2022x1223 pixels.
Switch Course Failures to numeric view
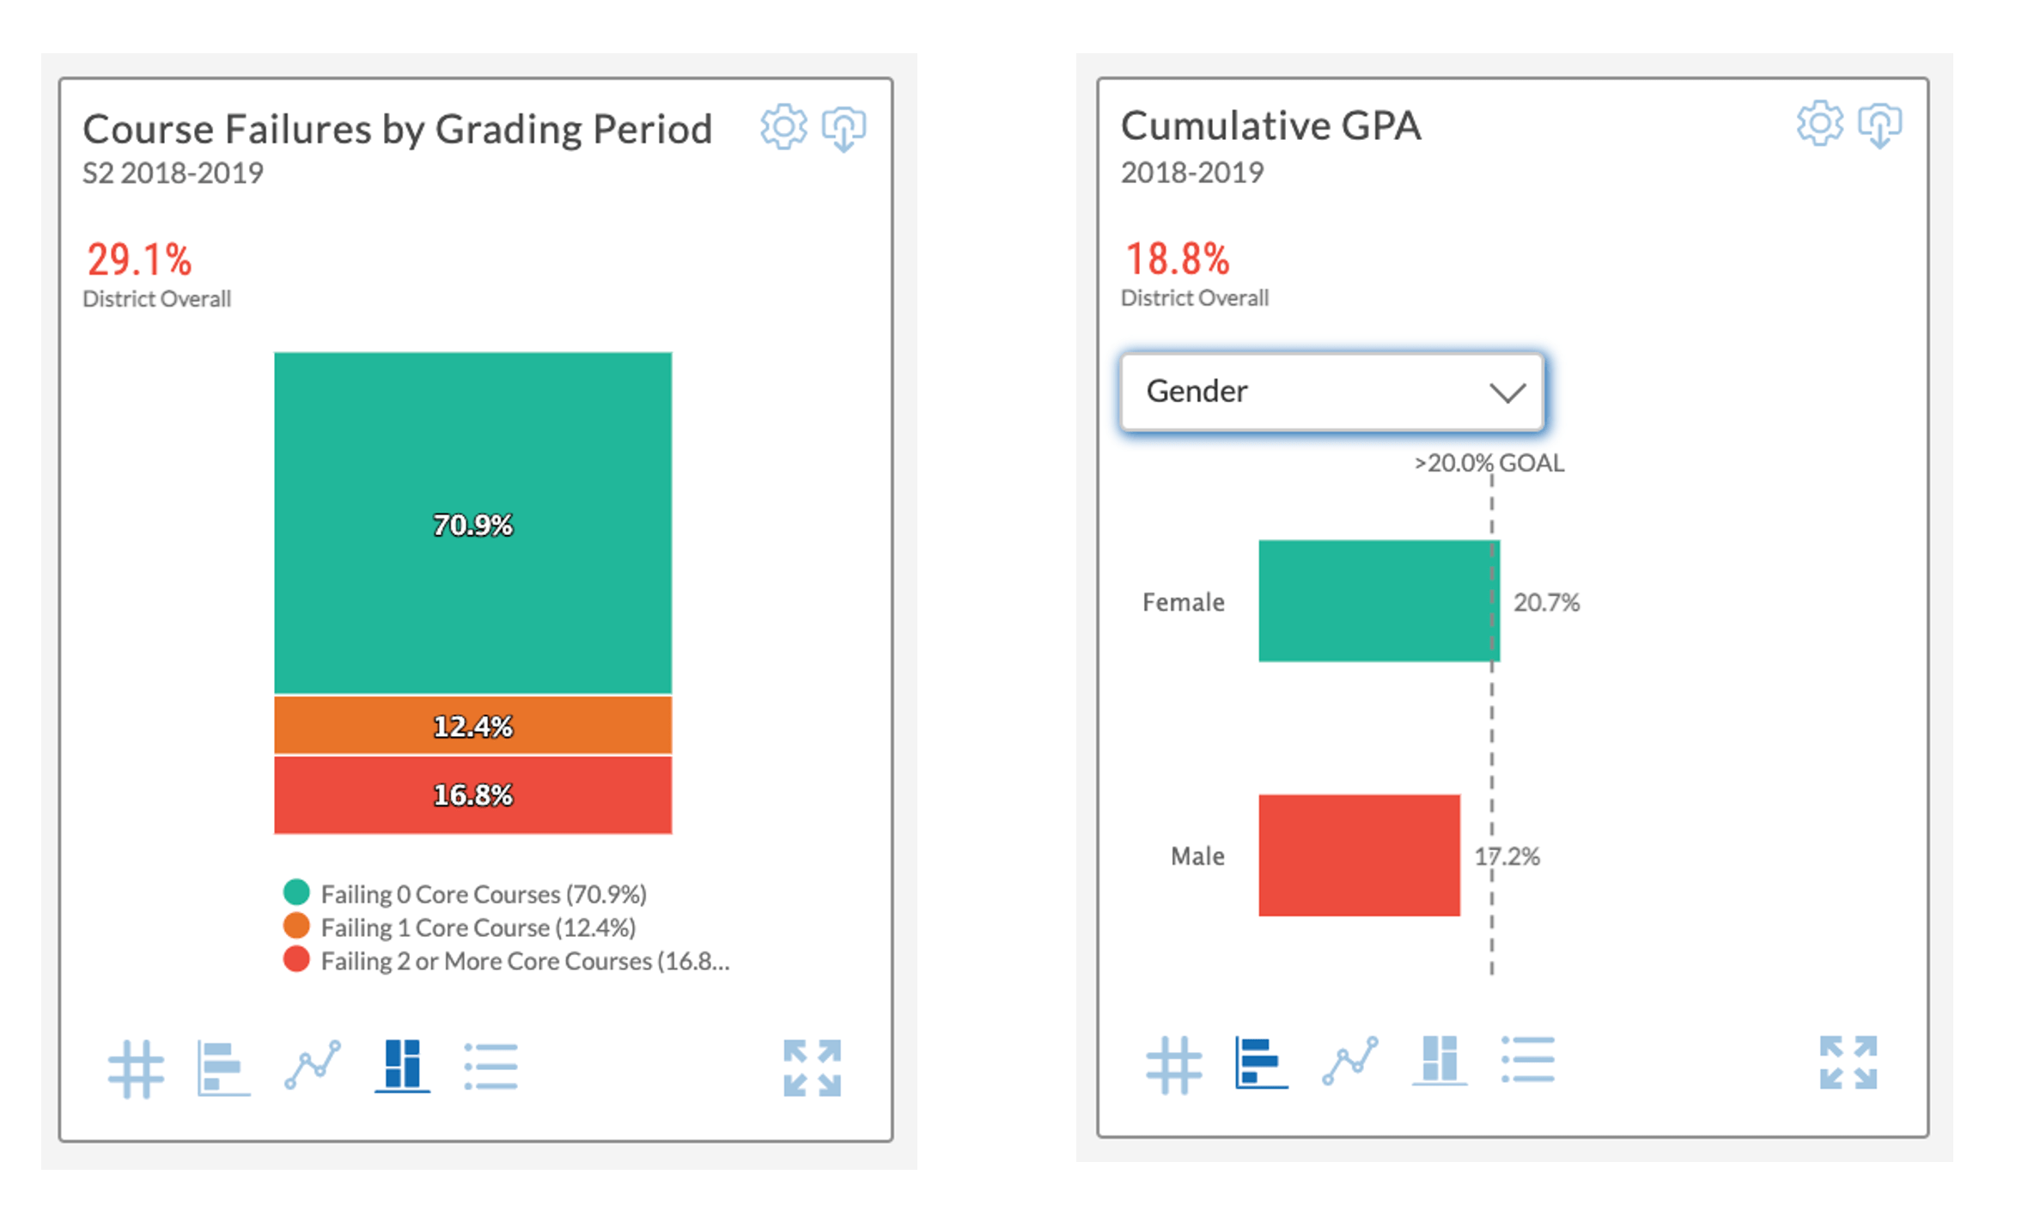(x=136, y=1068)
